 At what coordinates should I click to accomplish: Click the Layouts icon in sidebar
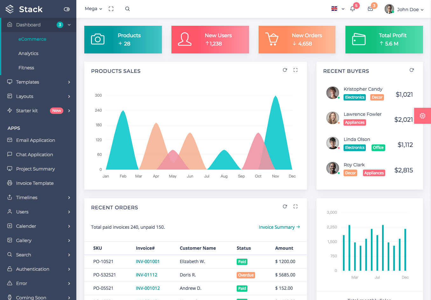pos(10,96)
